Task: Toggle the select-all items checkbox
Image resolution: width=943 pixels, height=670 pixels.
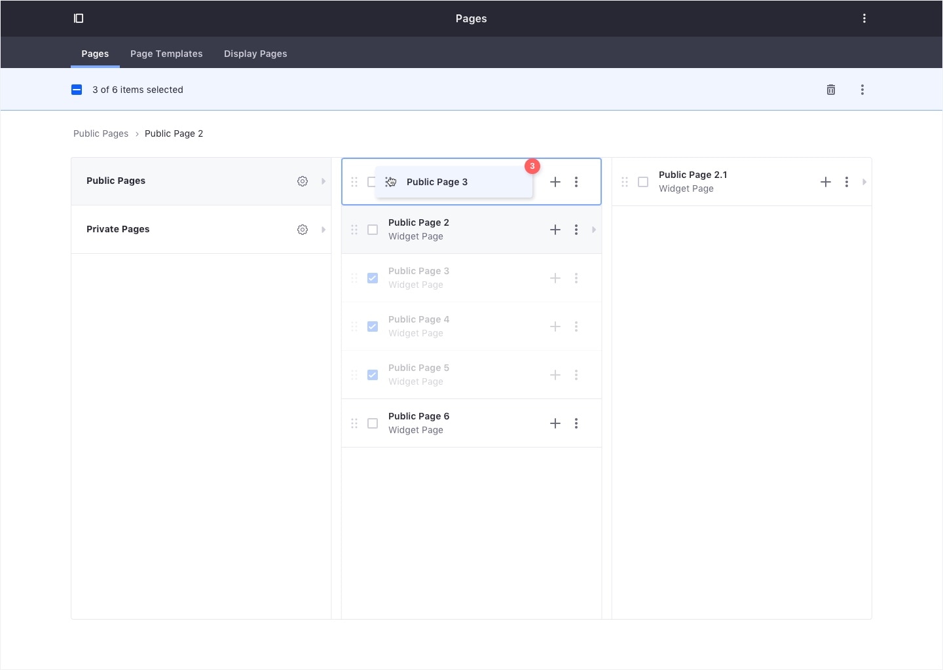Action: [x=77, y=90]
